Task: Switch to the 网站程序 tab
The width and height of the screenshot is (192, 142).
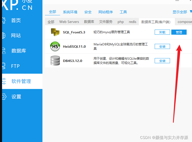Action: (106, 12)
